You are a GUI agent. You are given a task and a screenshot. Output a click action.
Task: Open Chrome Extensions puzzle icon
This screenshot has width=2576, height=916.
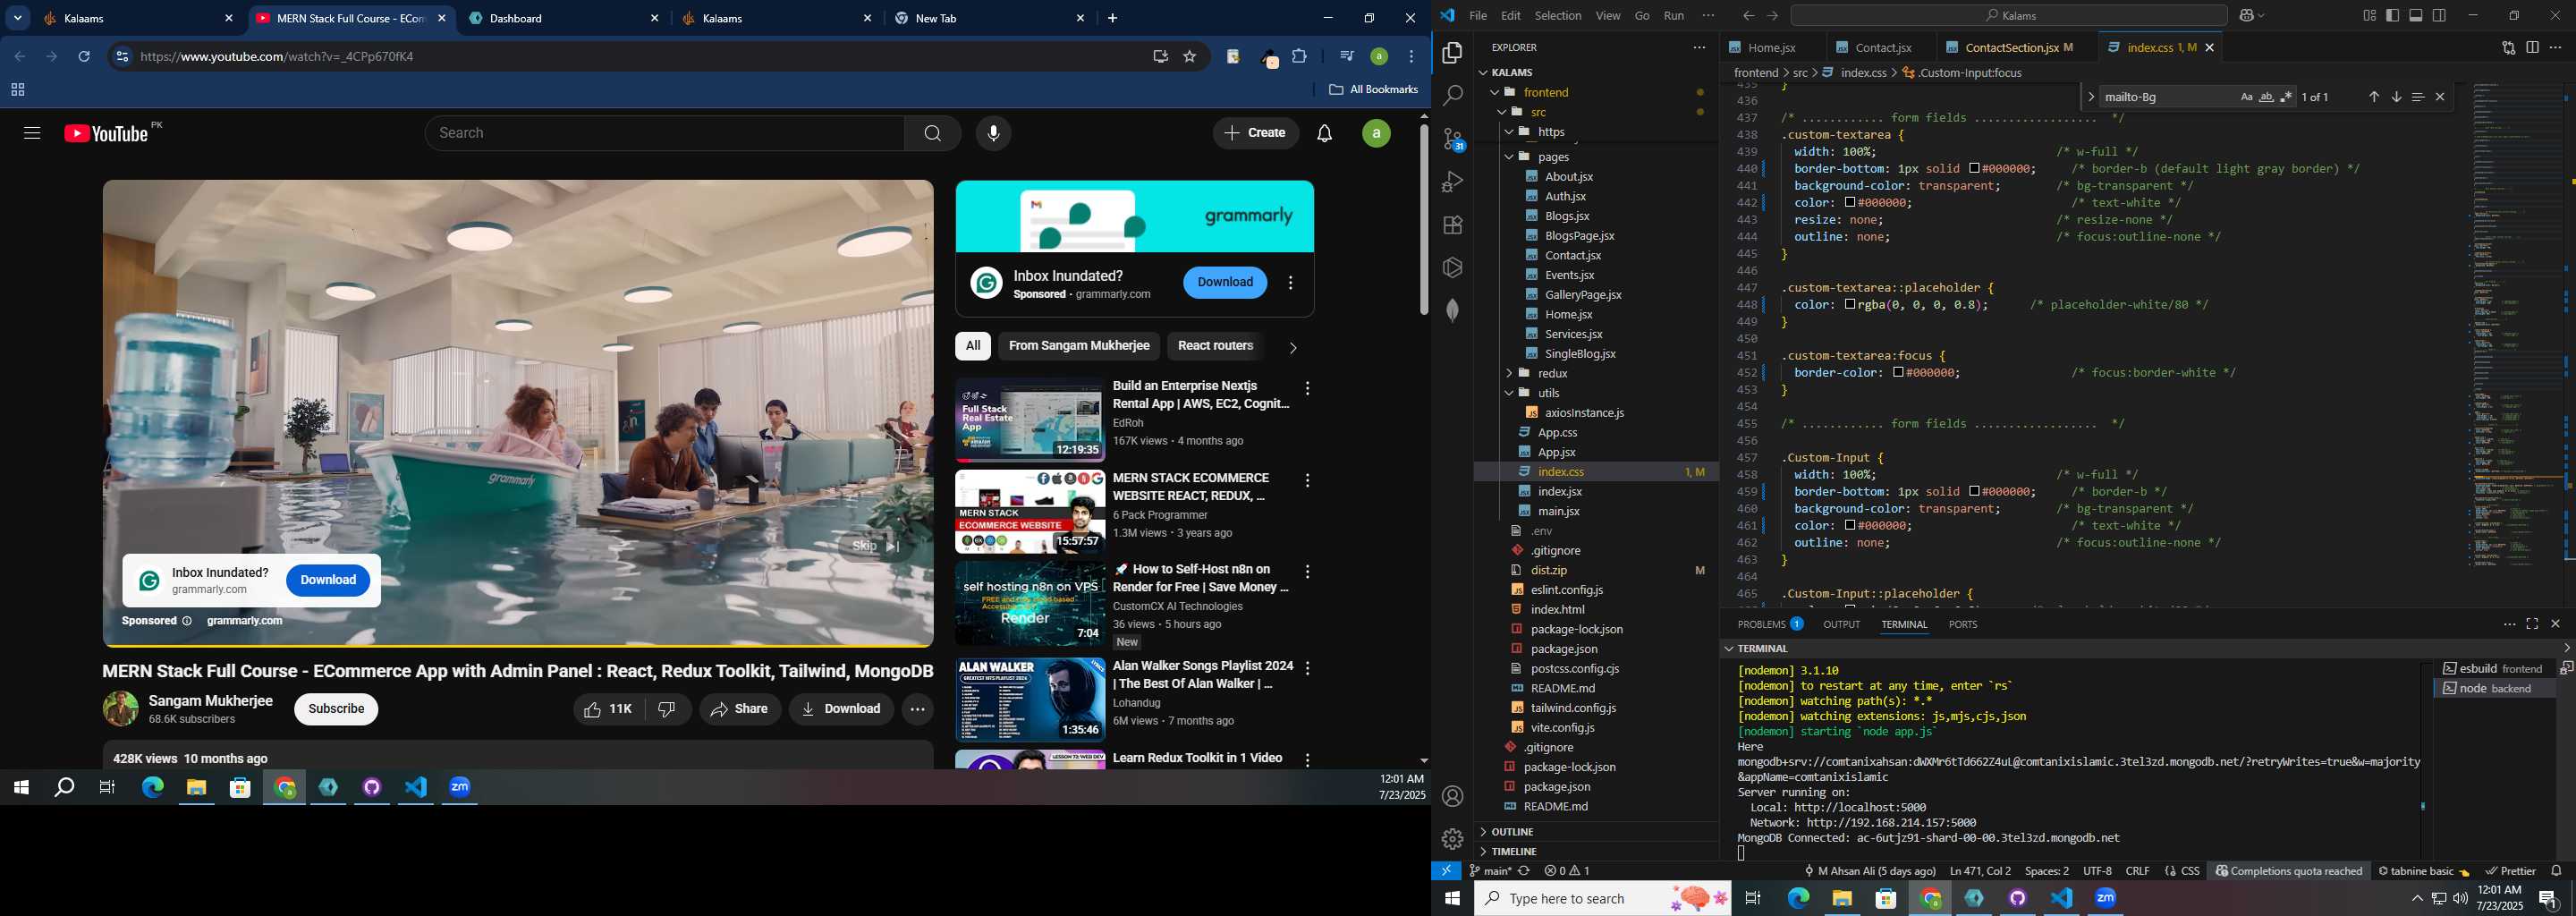click(x=1299, y=57)
